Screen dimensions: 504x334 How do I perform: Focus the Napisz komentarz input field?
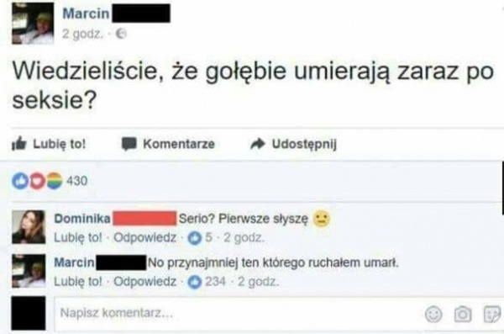pyautogui.click(x=238, y=313)
